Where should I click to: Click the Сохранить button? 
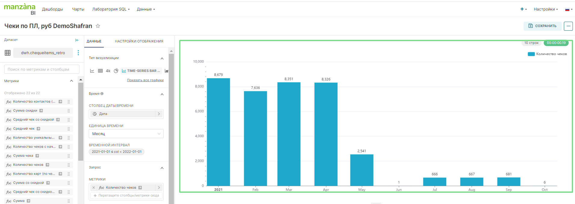542,26
